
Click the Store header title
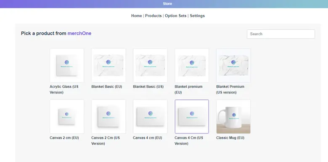point(167,4)
